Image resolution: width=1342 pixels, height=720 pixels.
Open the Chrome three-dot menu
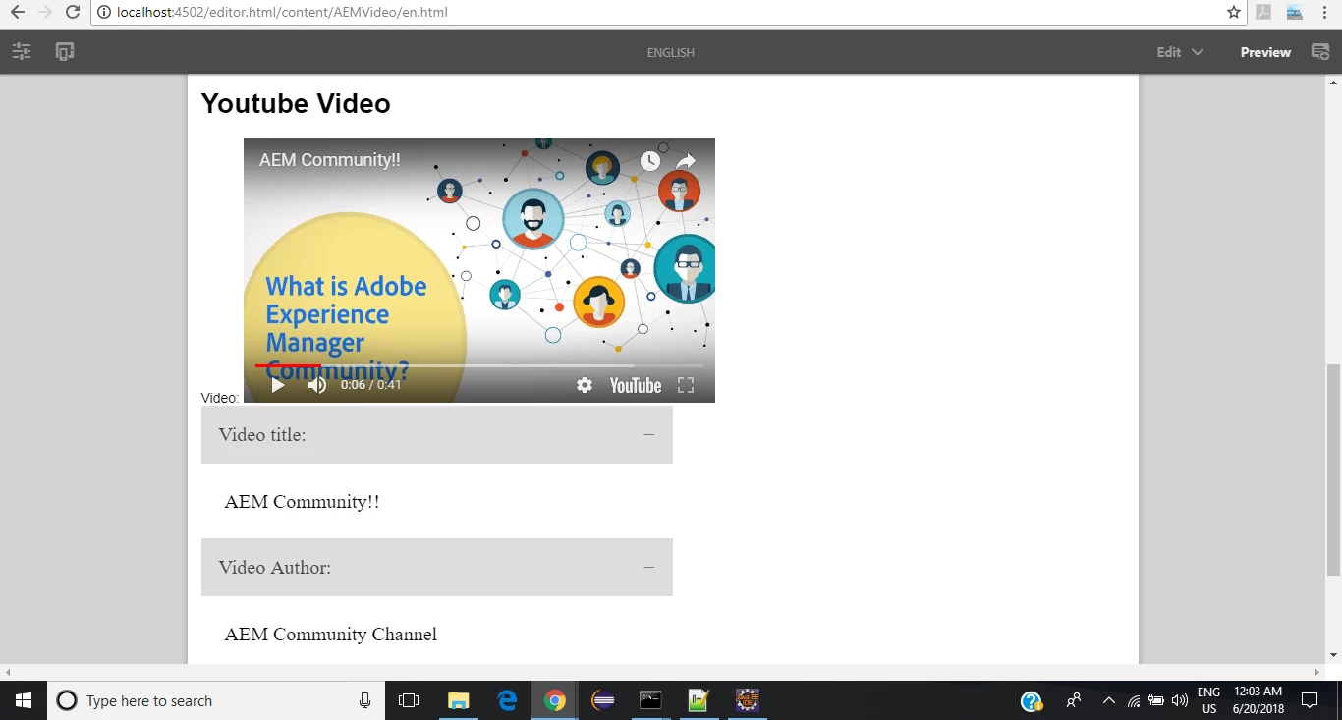click(x=1325, y=13)
